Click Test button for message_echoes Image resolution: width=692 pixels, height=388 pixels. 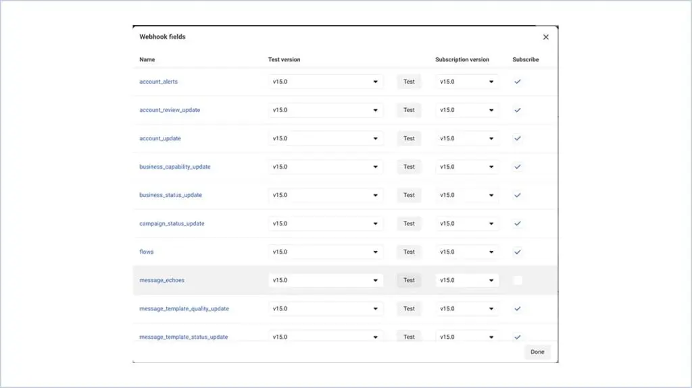(x=409, y=280)
